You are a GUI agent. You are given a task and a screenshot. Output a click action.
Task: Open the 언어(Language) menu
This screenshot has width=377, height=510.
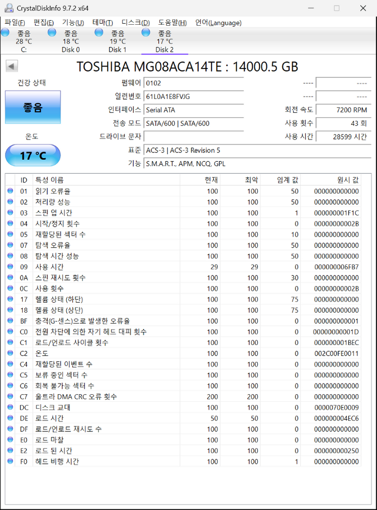tap(218, 23)
